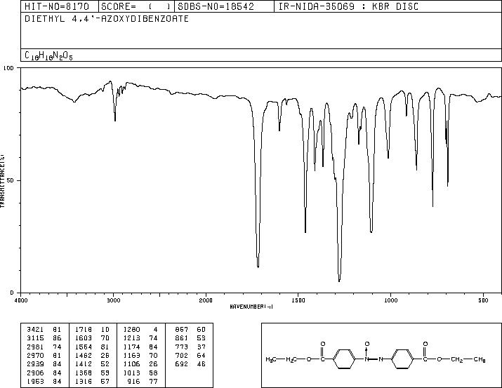502x388 pixels.
Task: Click the 500 label on wavenumber axis
Action: click(484, 300)
